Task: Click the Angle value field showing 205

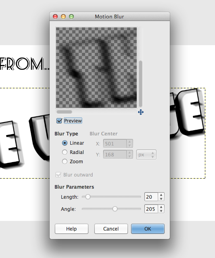Action: (151, 209)
